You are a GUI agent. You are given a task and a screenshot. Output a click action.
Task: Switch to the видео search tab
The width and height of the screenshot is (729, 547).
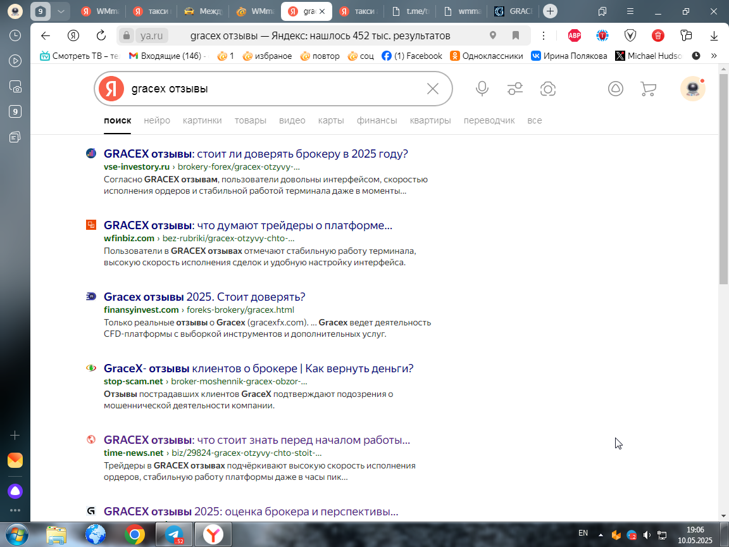pos(292,120)
